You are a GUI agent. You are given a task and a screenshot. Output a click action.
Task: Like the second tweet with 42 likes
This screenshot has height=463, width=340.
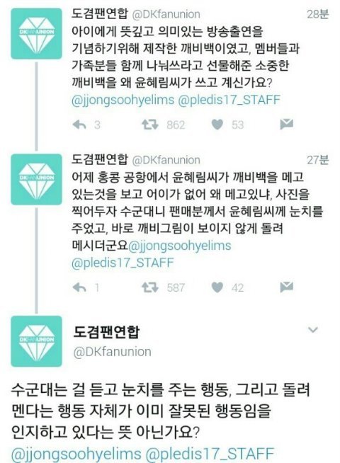pyautogui.click(x=217, y=287)
